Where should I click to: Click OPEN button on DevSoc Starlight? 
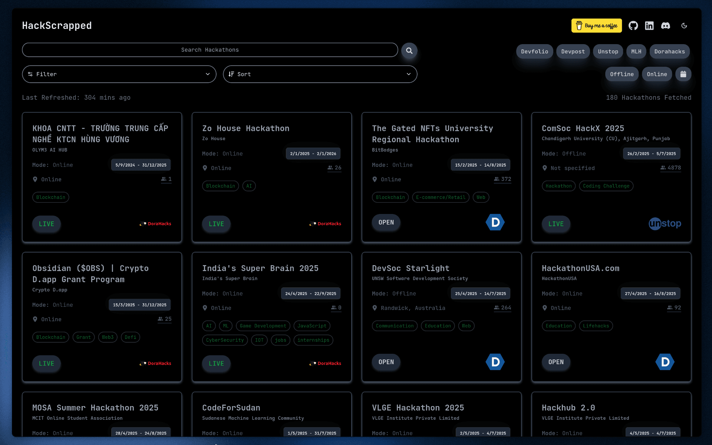coord(386,362)
